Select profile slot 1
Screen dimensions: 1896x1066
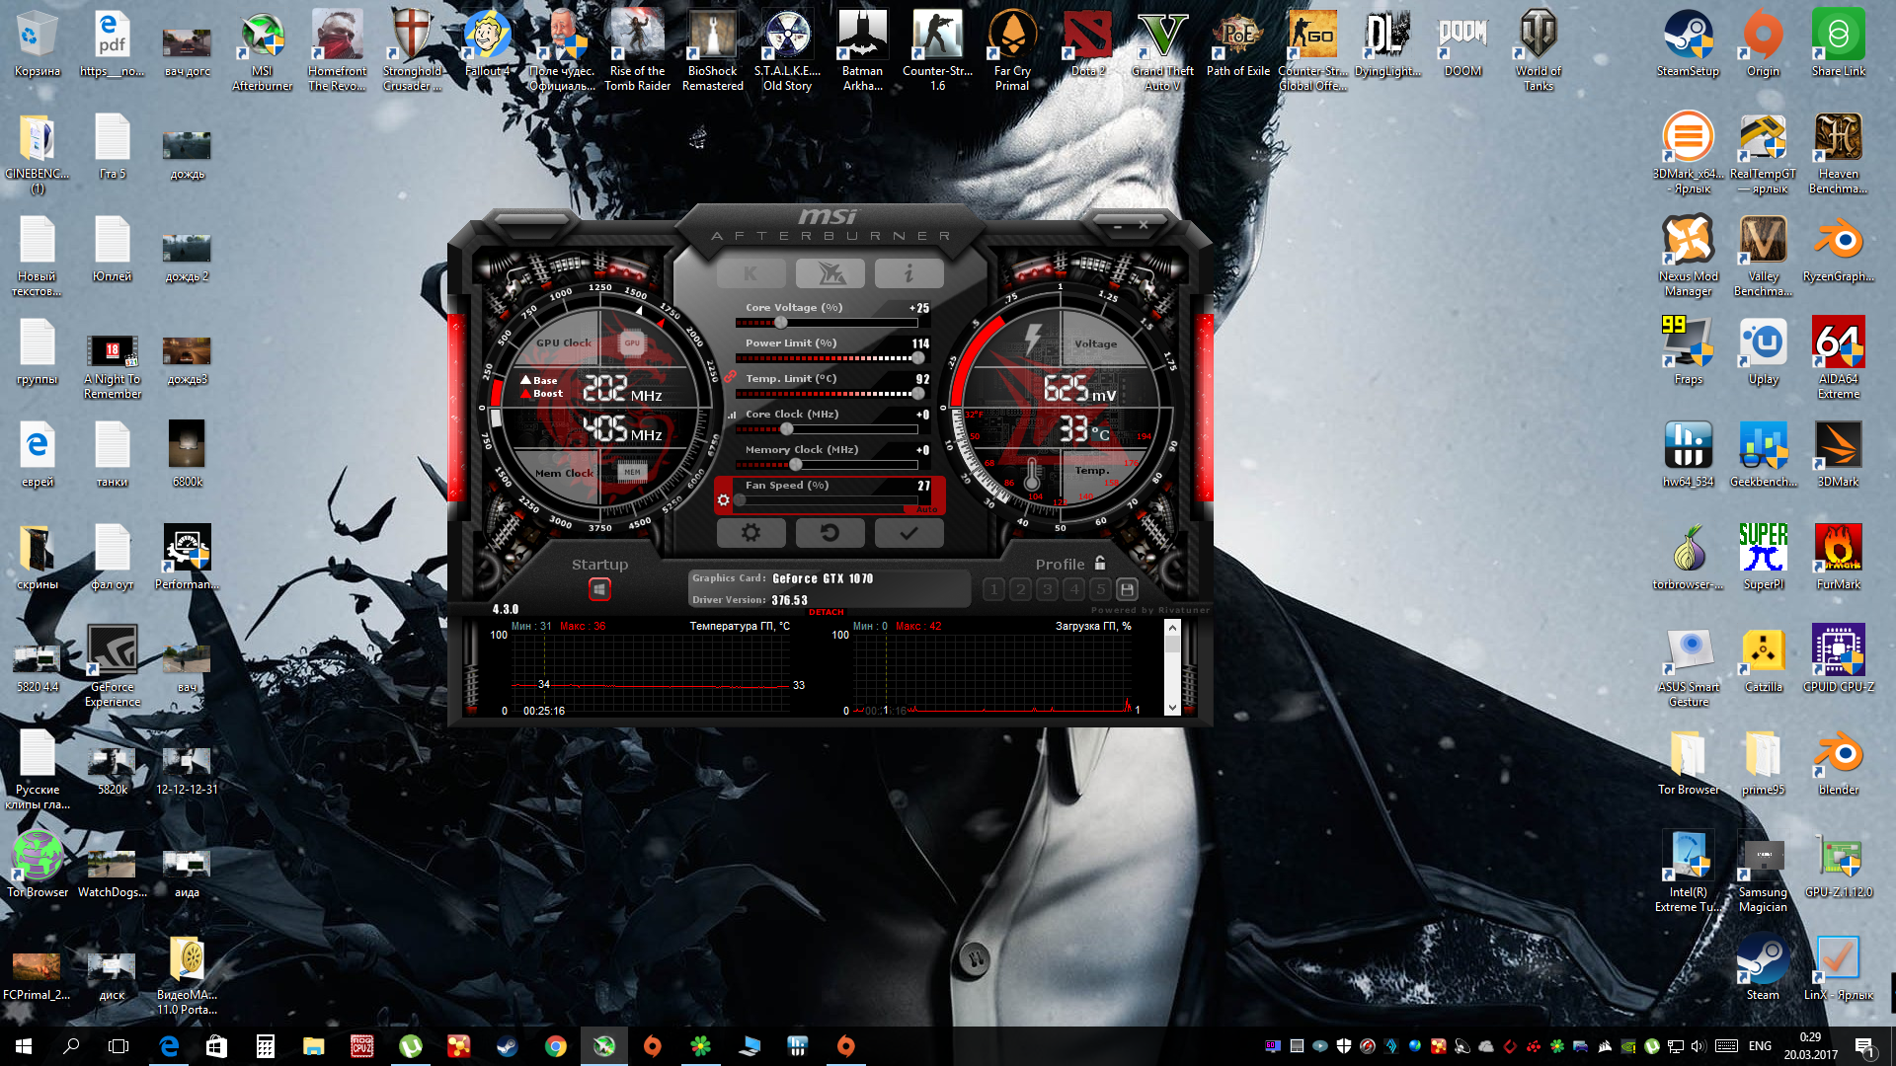coord(993,589)
